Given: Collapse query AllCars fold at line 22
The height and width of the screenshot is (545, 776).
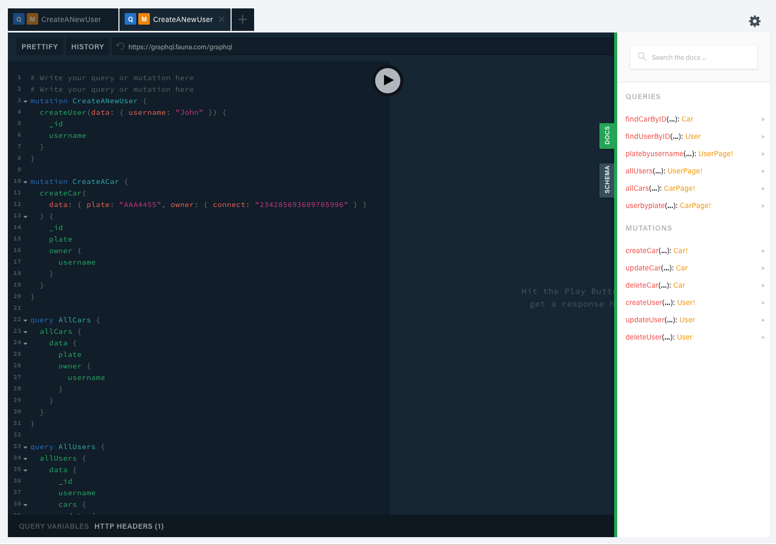Looking at the screenshot, I should pyautogui.click(x=25, y=320).
